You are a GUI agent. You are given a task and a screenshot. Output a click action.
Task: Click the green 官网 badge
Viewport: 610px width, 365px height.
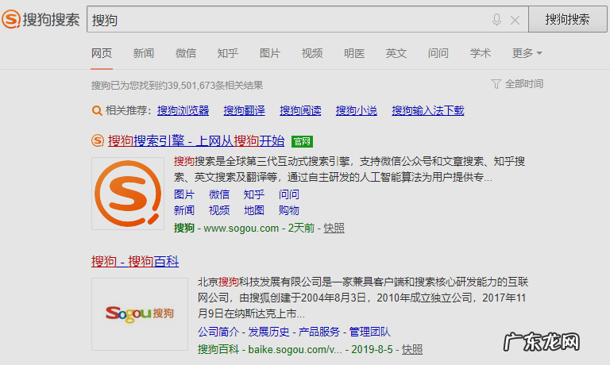(302, 141)
